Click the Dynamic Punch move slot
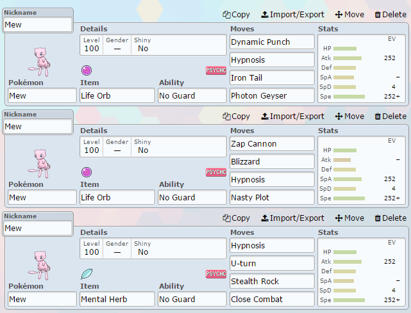Screen dimensions: 411x313 coord(272,42)
